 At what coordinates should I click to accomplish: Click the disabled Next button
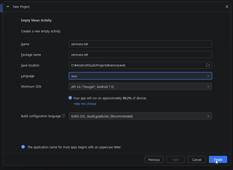[175, 159]
